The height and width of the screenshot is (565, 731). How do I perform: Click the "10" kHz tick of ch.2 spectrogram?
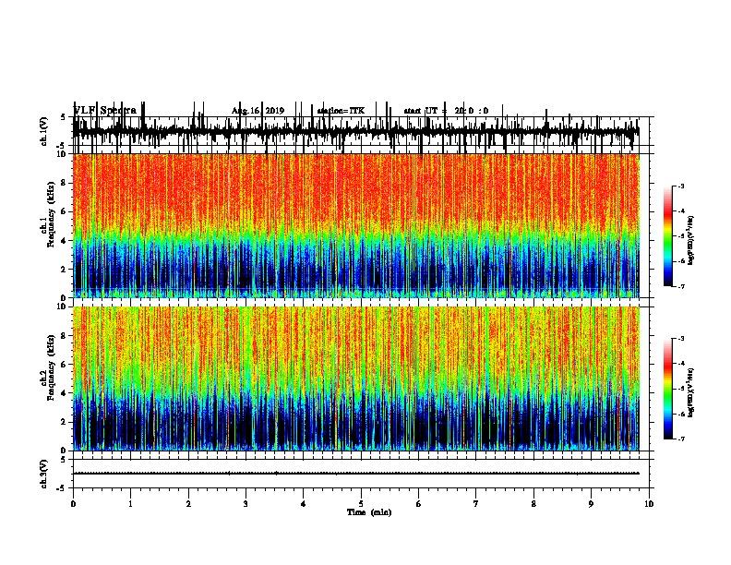(x=63, y=307)
